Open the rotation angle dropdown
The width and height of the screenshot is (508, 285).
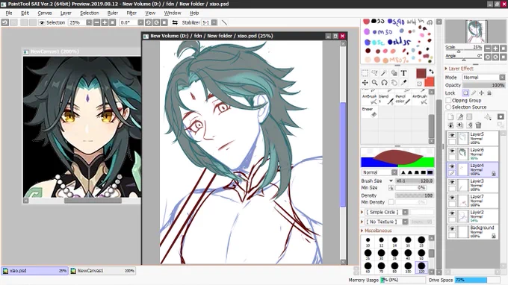click(140, 22)
